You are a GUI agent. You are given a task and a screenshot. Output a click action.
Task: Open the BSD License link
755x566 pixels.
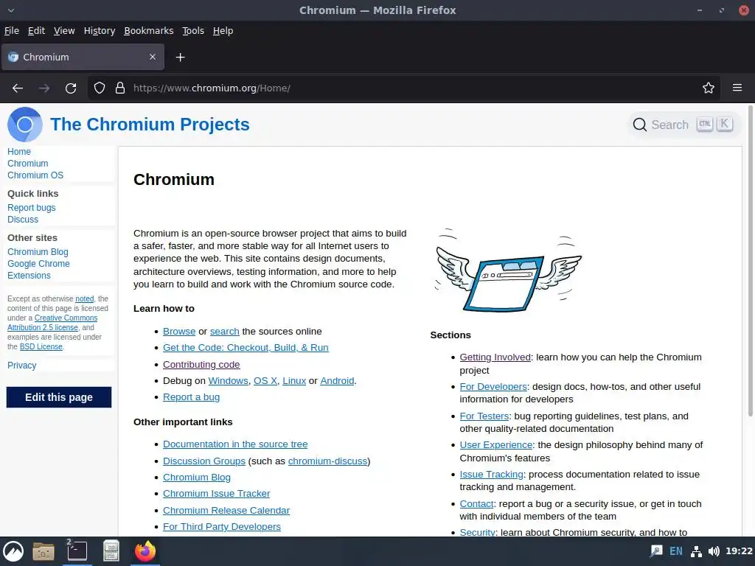point(41,346)
